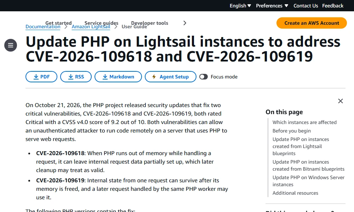The height and width of the screenshot is (212, 354).
Task: Click the CVE-2026-109619 bold bullet text
Action: tap(60, 181)
